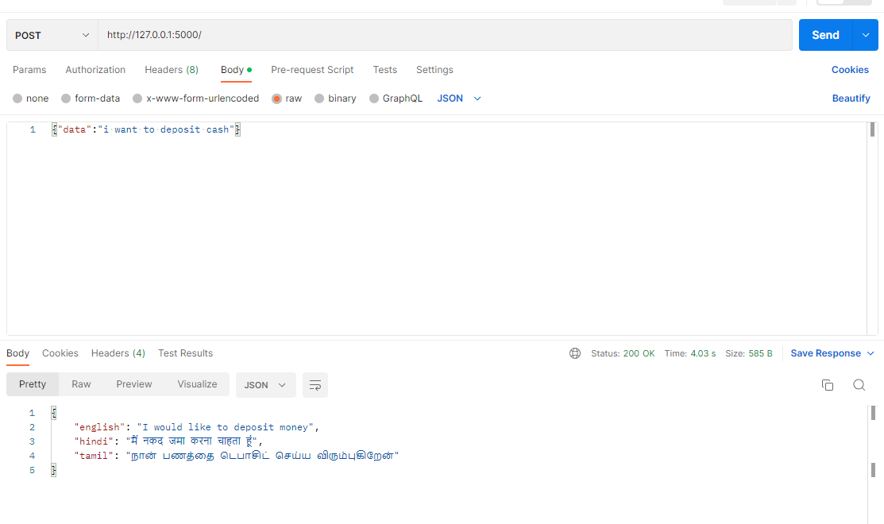This screenshot has width=884, height=524.
Task: Open the Save Response dropdown
Action: (832, 353)
